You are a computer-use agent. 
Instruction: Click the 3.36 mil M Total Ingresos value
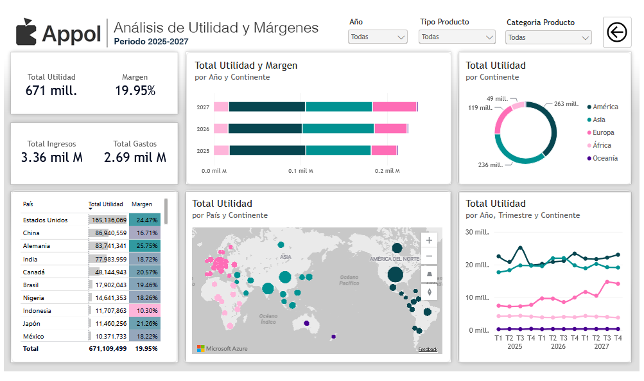click(52, 157)
